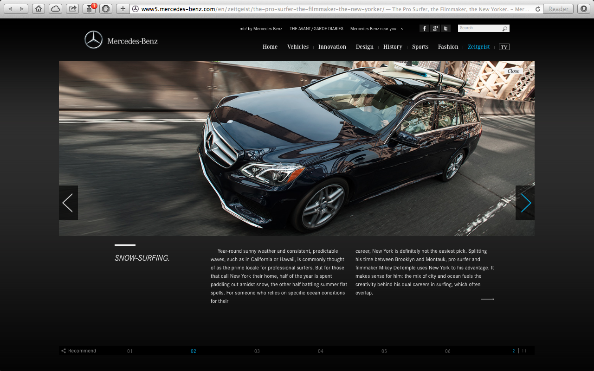Open the Twitter icon in header

[445, 28]
